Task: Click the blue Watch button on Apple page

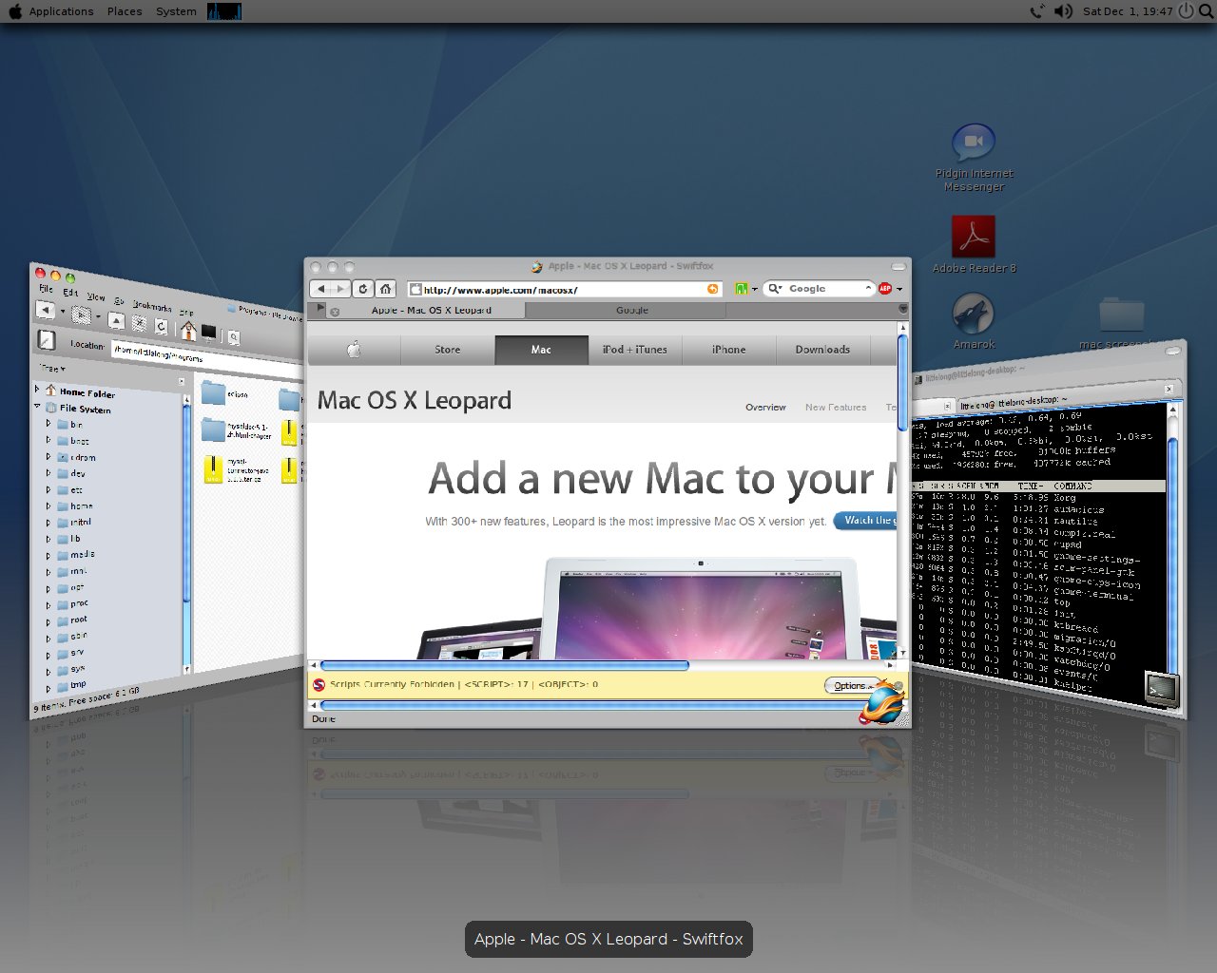Action: (865, 521)
